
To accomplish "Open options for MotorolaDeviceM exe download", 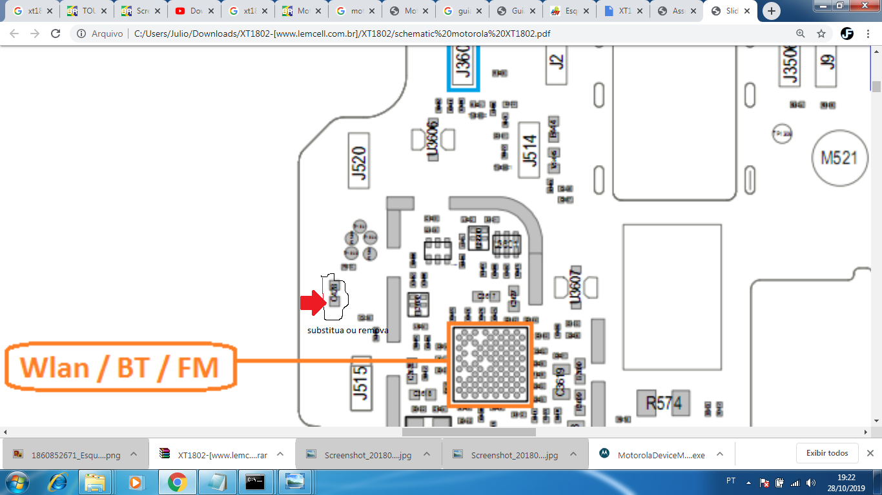I will pyautogui.click(x=720, y=454).
